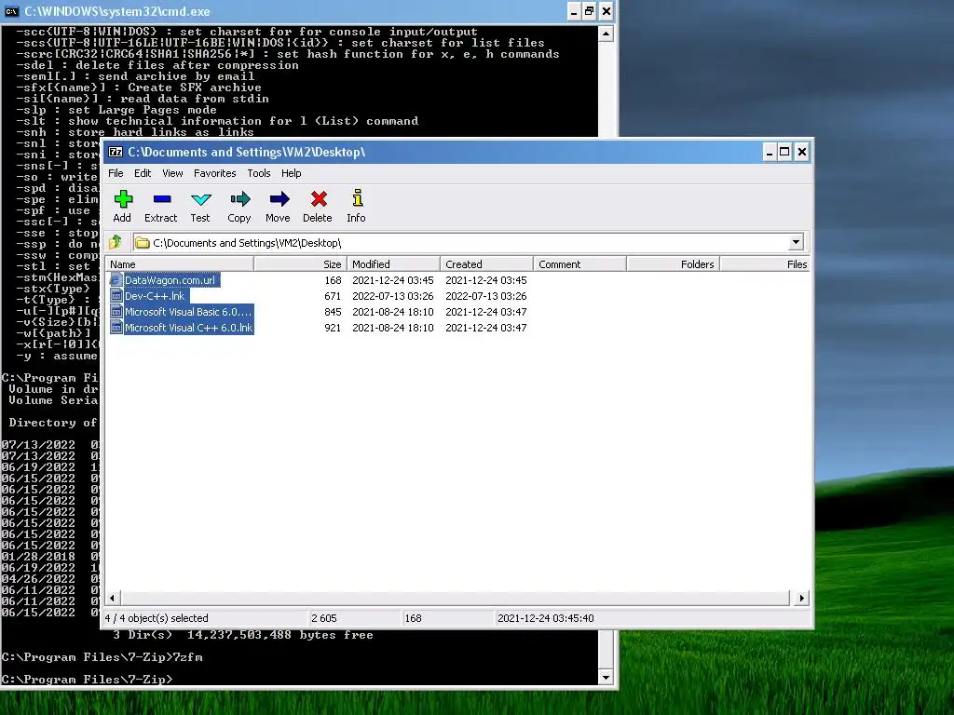The image size is (954, 715).
Task: Click the DataWagon.com.url file icon
Action: pyautogui.click(x=116, y=280)
